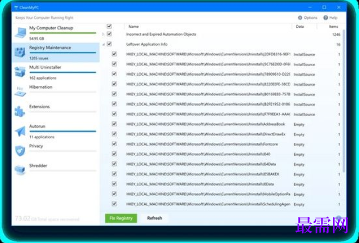Click the 1265 issues label
359x243 pixels.
coord(39,58)
